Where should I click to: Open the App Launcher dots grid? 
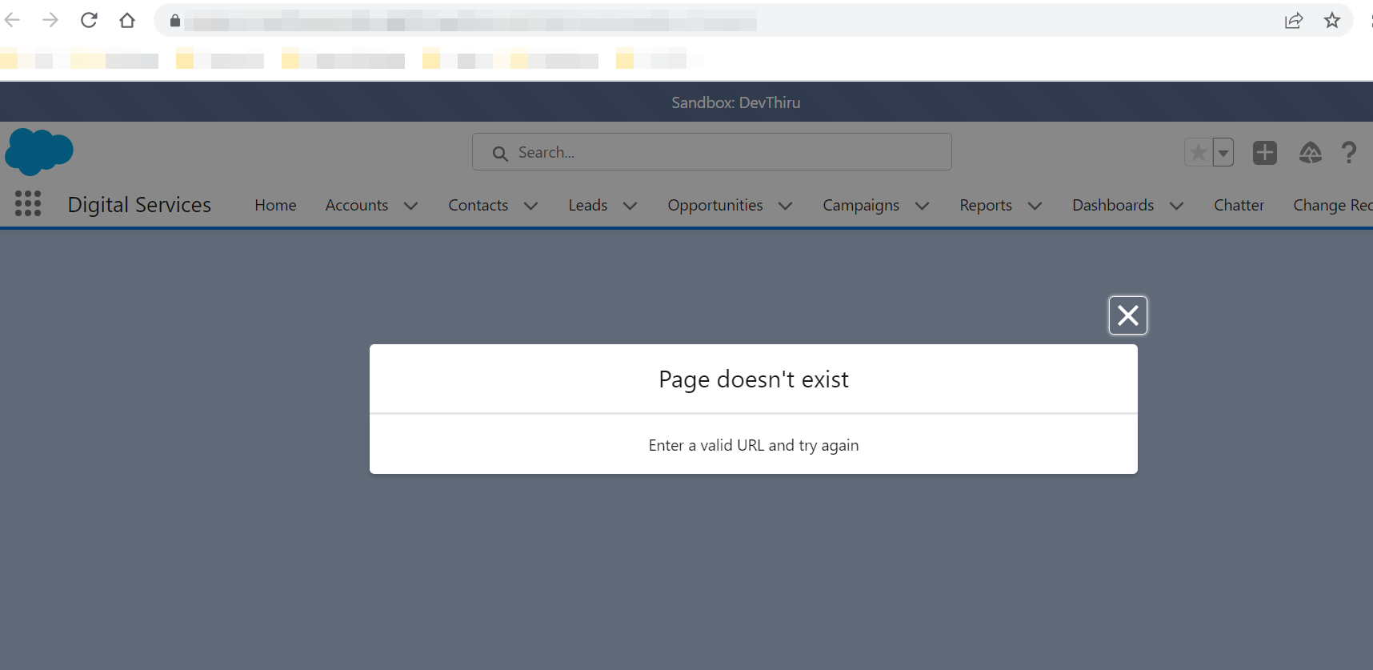click(x=28, y=203)
